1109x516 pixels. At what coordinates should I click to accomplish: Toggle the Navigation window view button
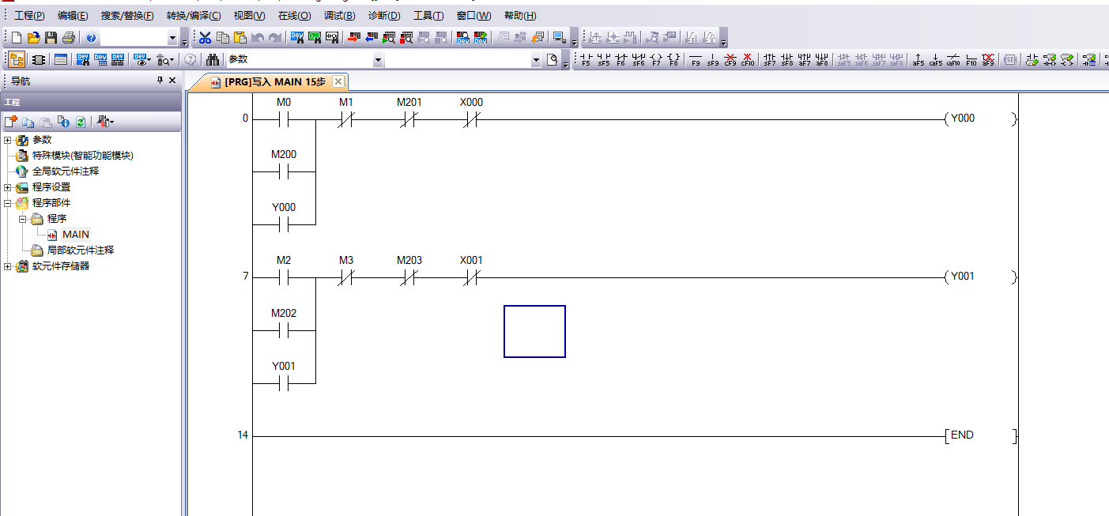[17, 59]
